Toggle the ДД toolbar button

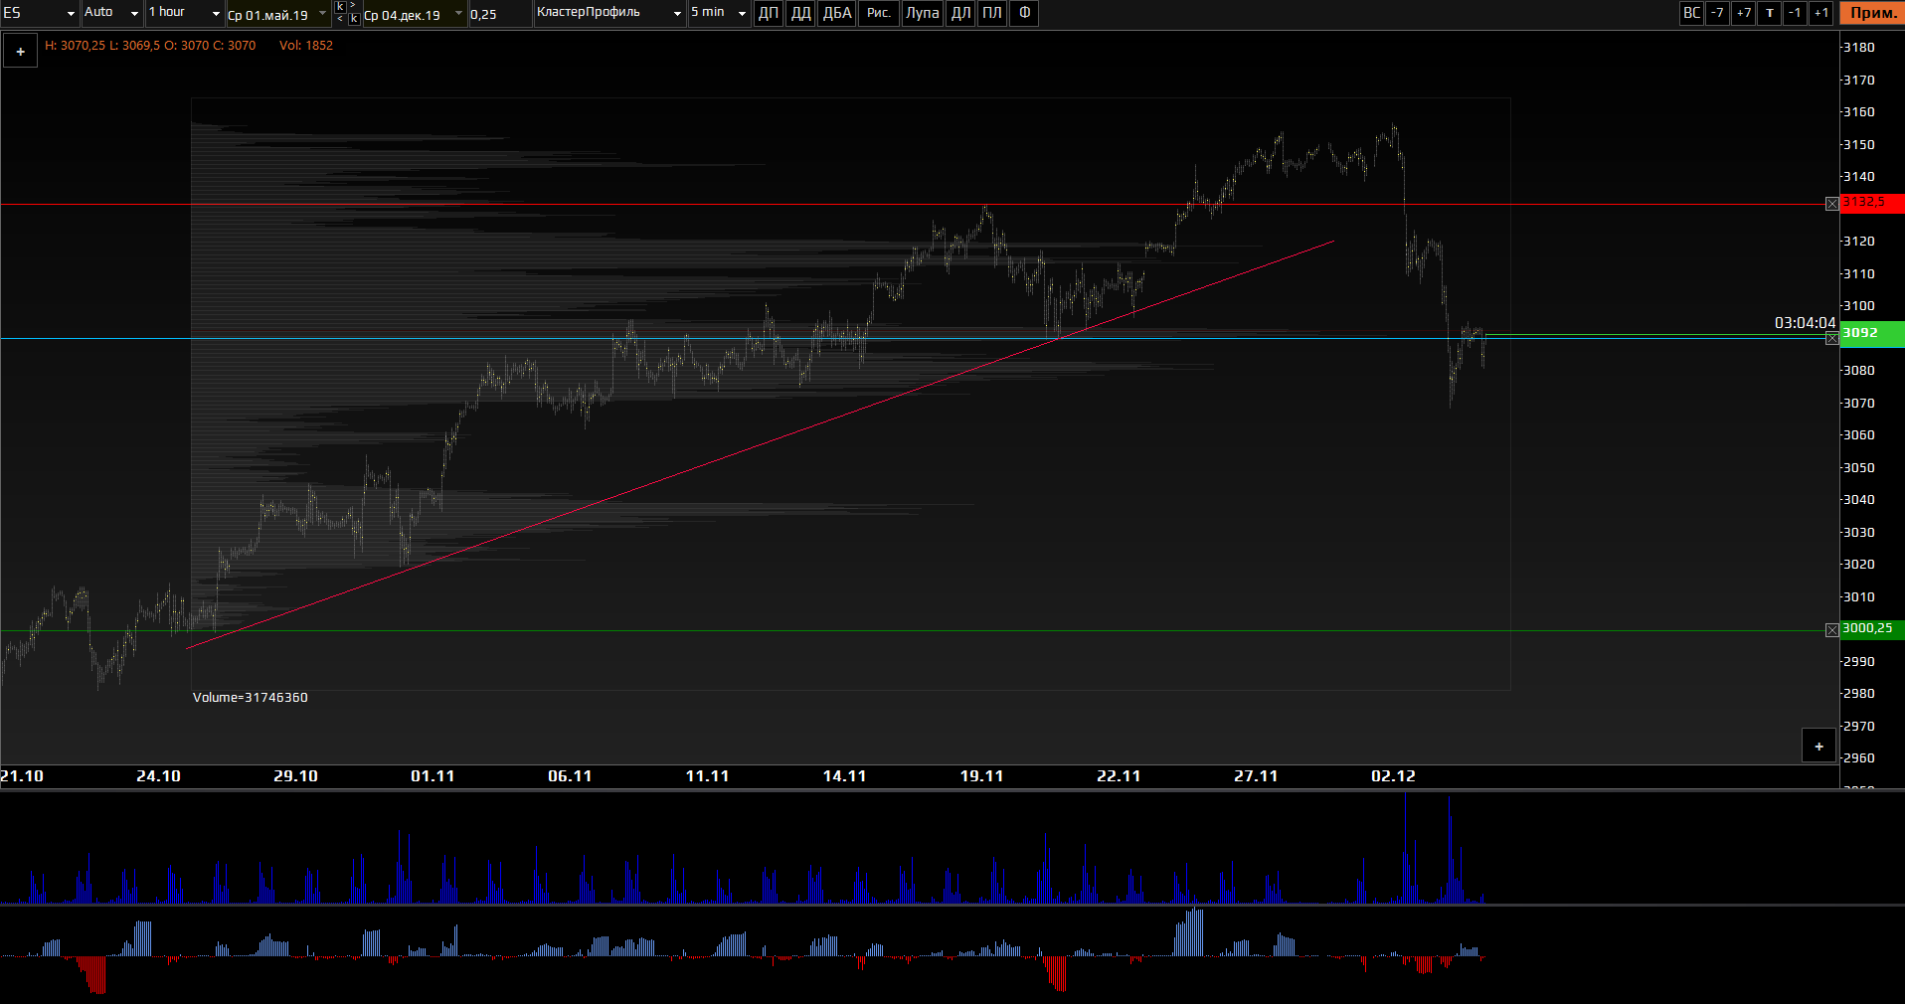coord(800,13)
